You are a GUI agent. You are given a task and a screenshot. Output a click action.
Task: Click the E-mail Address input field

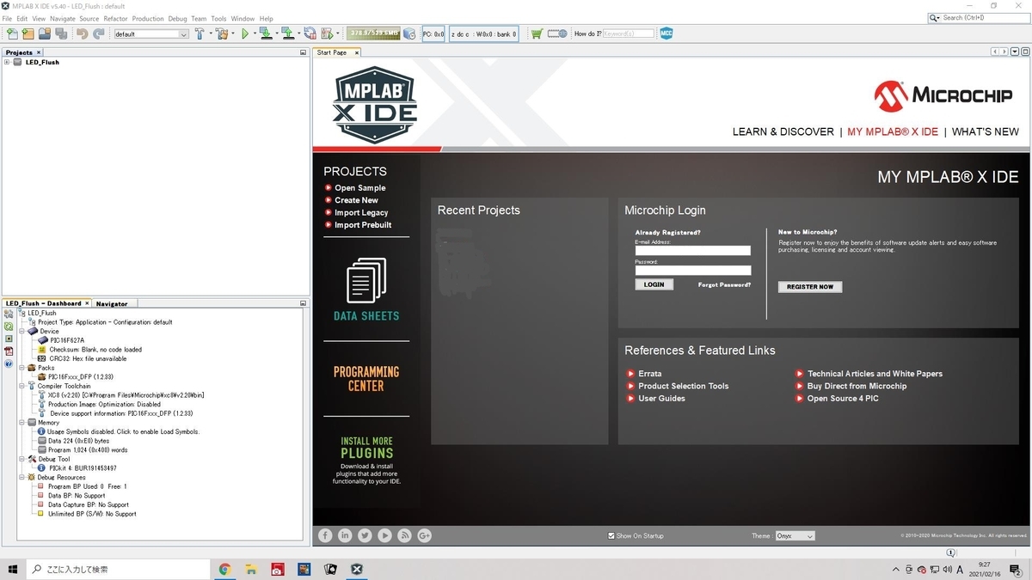[x=693, y=251]
